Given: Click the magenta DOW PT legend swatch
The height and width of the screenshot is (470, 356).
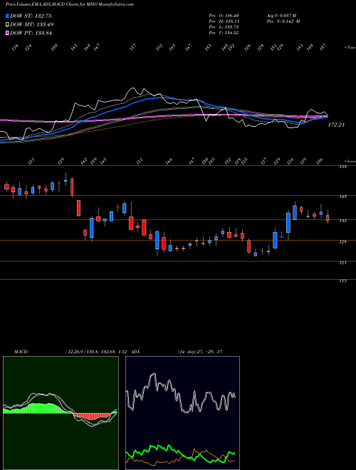Looking at the screenshot, I should click(x=7, y=33).
